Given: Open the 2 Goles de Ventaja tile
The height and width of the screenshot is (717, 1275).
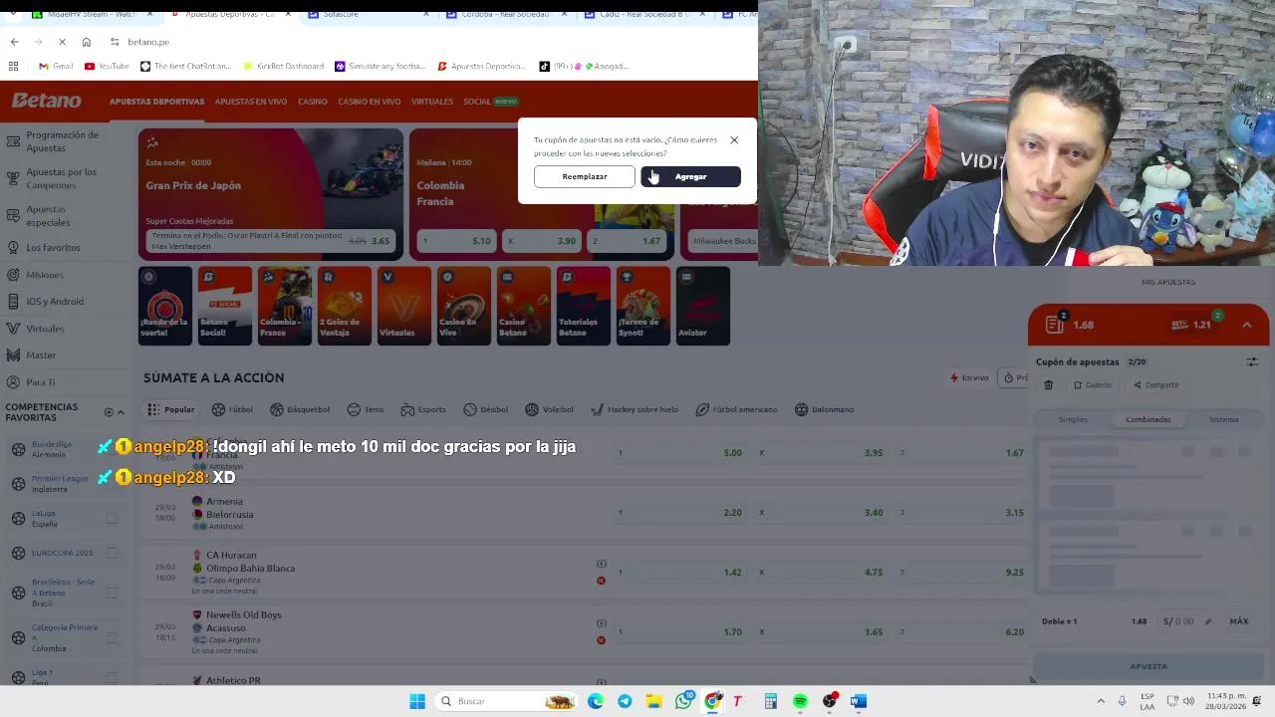Looking at the screenshot, I should pos(345,305).
